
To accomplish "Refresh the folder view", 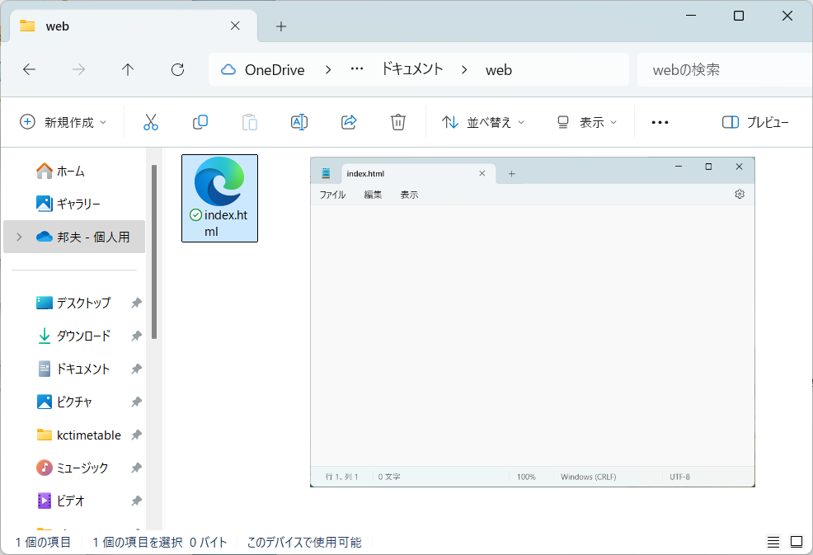I will (x=177, y=69).
